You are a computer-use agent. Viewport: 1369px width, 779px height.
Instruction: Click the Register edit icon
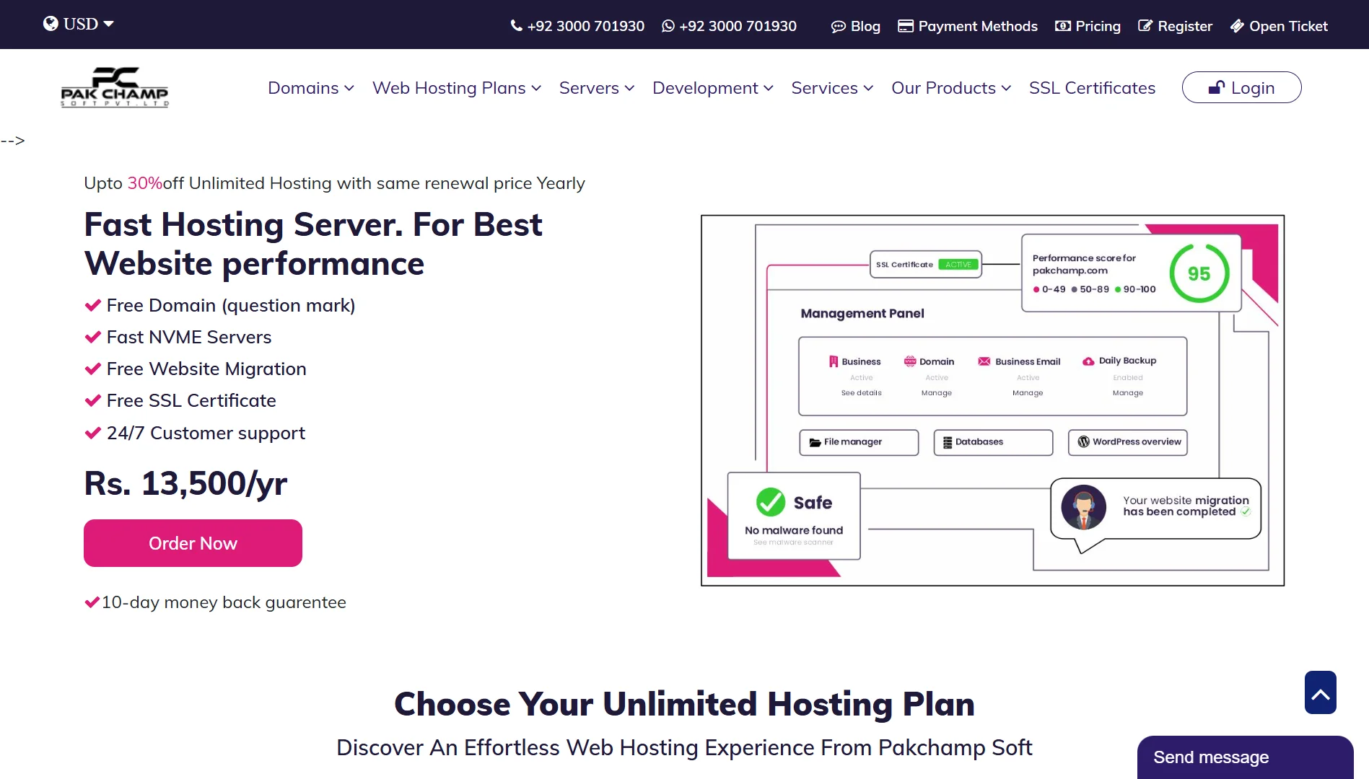(x=1145, y=26)
